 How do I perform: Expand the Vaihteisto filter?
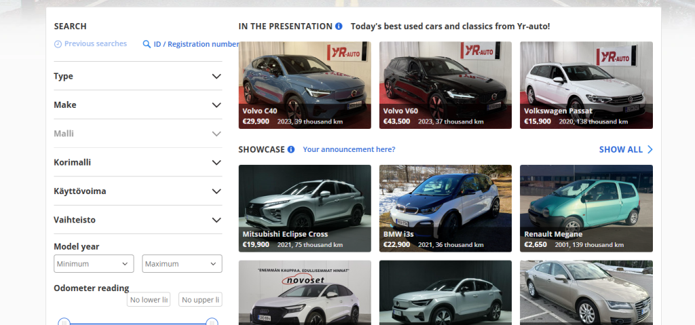pyautogui.click(x=138, y=221)
